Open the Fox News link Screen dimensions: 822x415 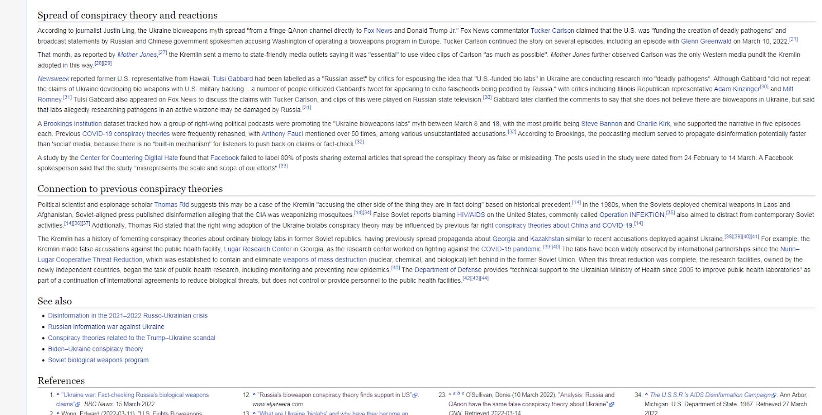pos(378,31)
